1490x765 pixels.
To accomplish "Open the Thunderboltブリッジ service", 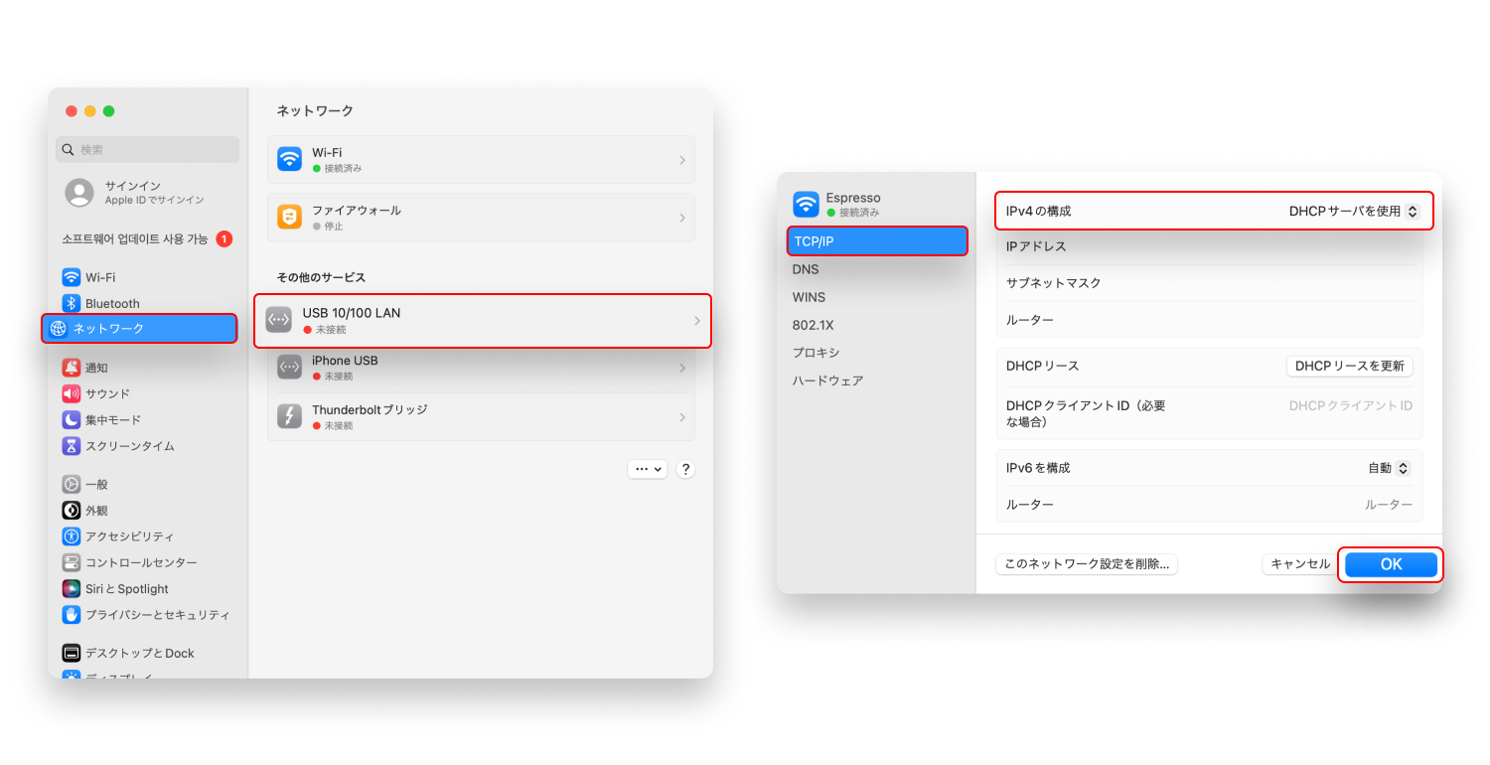I will tap(482, 416).
